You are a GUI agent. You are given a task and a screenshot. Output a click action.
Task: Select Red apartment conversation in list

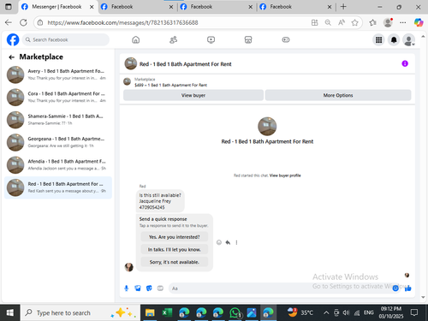[x=58, y=187]
